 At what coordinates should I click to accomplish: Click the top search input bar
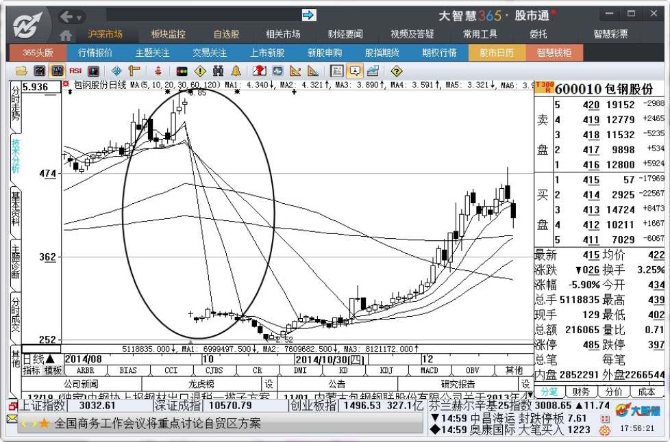coord(203,15)
